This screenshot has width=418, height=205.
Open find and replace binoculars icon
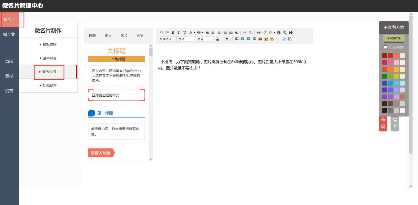291,33
